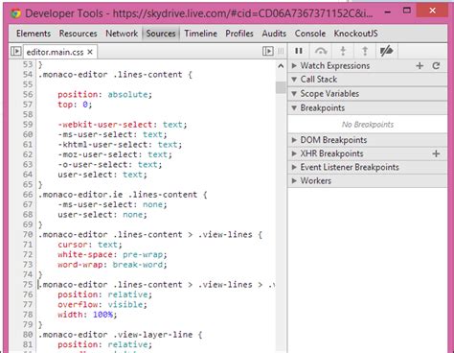Click '.monaco-editor .view-layer-line' selector line
Screen dimensions: 454x353
(121, 335)
